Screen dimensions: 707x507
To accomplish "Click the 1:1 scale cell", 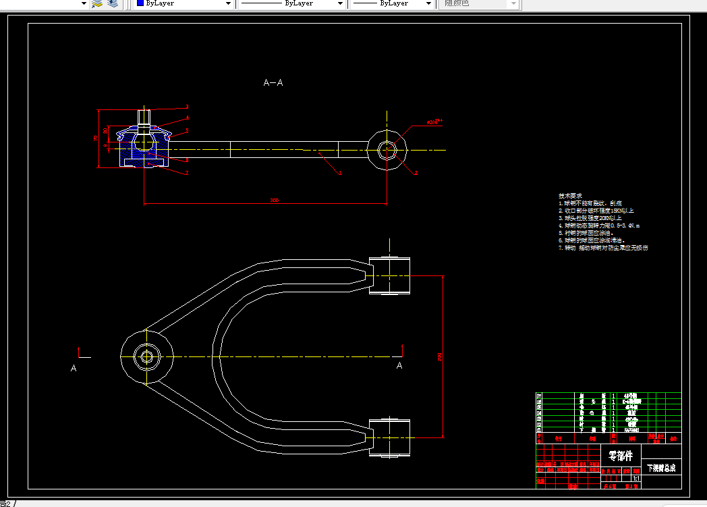I will tap(635, 479).
